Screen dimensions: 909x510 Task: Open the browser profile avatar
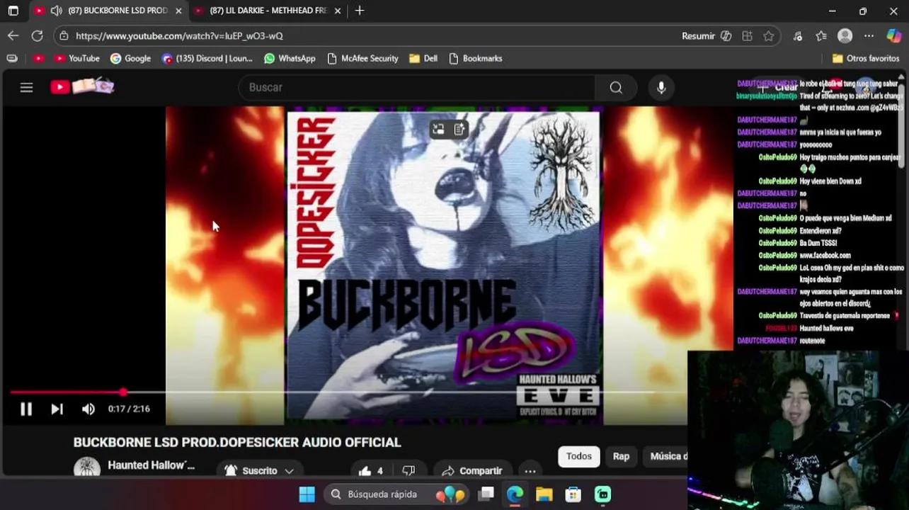[845, 35]
